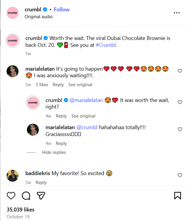Screen dimensions: 186x221
Task: Like crumbl's reply to marialelatan
Action: 180,102
